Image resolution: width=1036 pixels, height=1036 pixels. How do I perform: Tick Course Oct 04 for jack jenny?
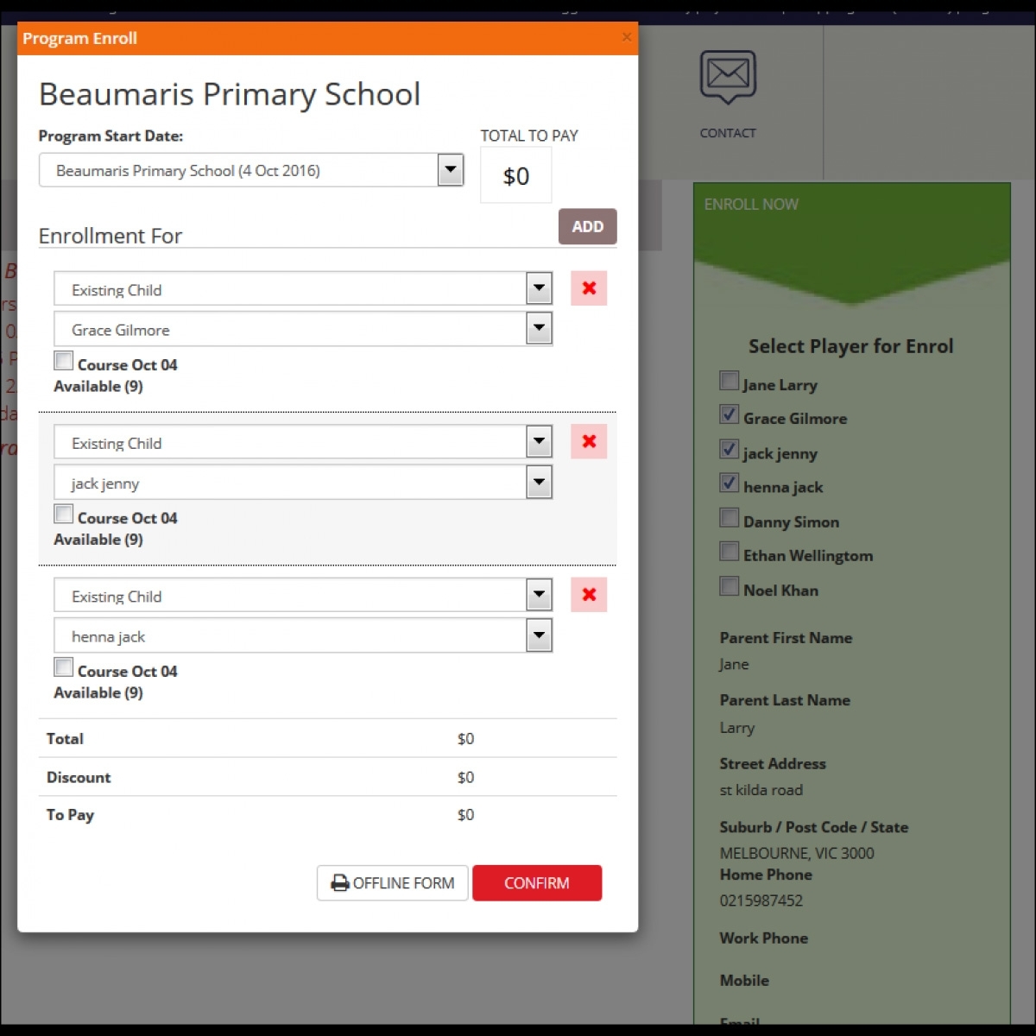(64, 515)
